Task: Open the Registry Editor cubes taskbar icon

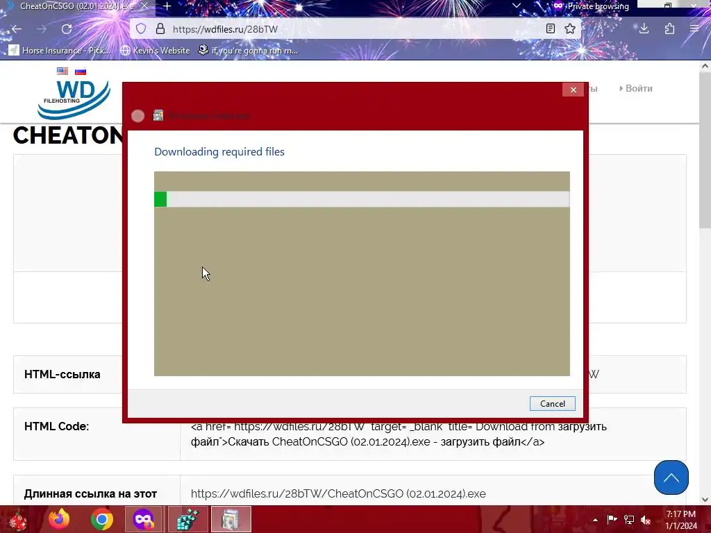Action: point(187,519)
